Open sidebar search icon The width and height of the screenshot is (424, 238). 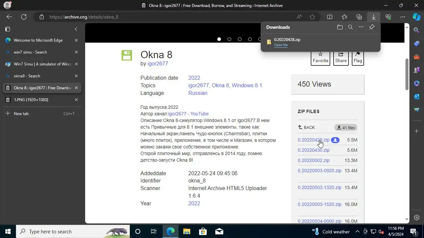[417, 30]
